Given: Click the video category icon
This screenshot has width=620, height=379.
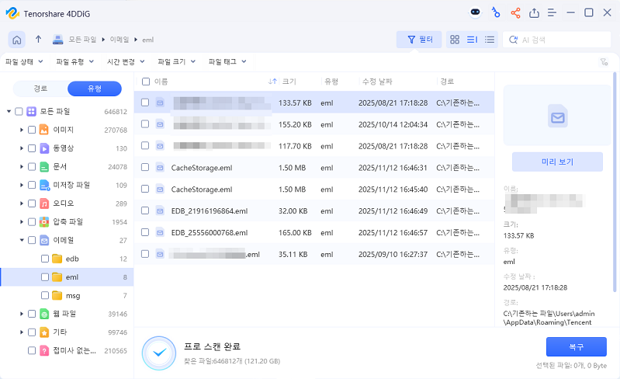Looking at the screenshot, I should pyautogui.click(x=44, y=148).
